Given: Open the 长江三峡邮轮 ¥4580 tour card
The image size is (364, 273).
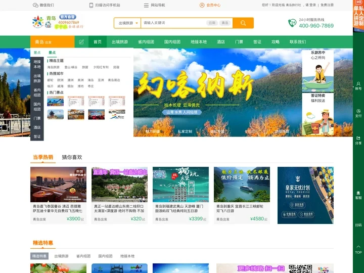Looking at the screenshot, I should click(242, 195).
